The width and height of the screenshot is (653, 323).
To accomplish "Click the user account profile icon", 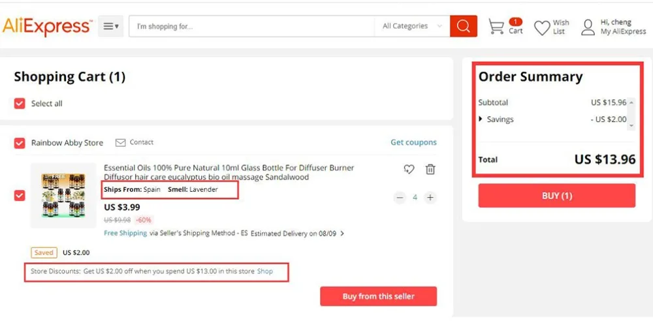I will (588, 27).
